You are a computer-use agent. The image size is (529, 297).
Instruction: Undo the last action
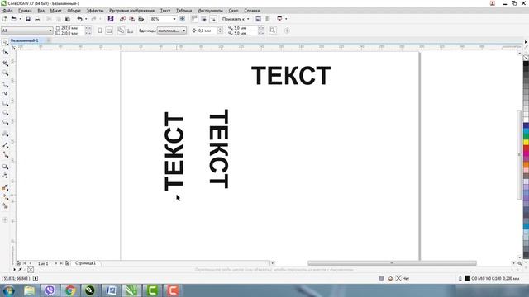click(79, 19)
